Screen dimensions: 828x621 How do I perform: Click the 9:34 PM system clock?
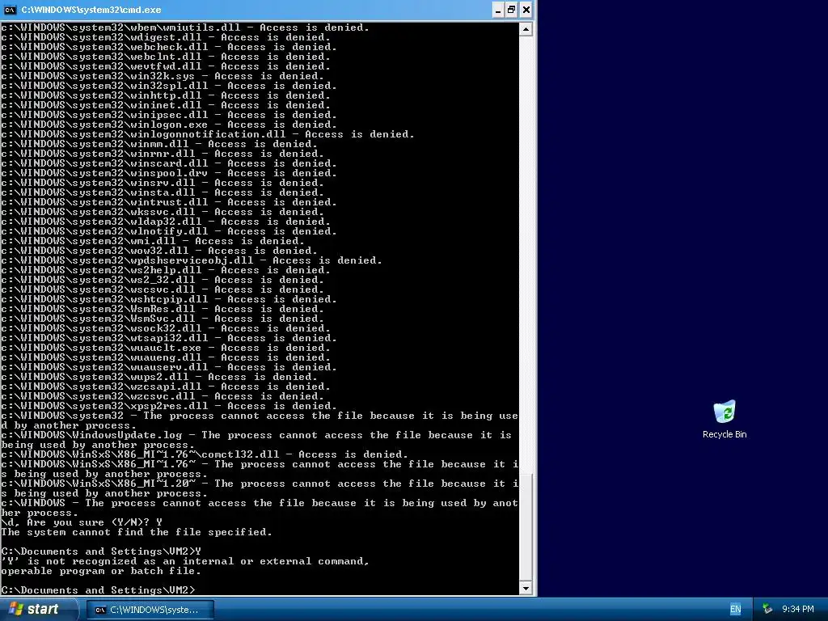point(797,610)
